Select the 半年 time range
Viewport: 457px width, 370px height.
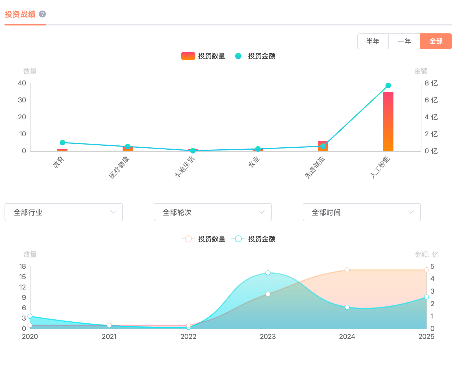[373, 41]
